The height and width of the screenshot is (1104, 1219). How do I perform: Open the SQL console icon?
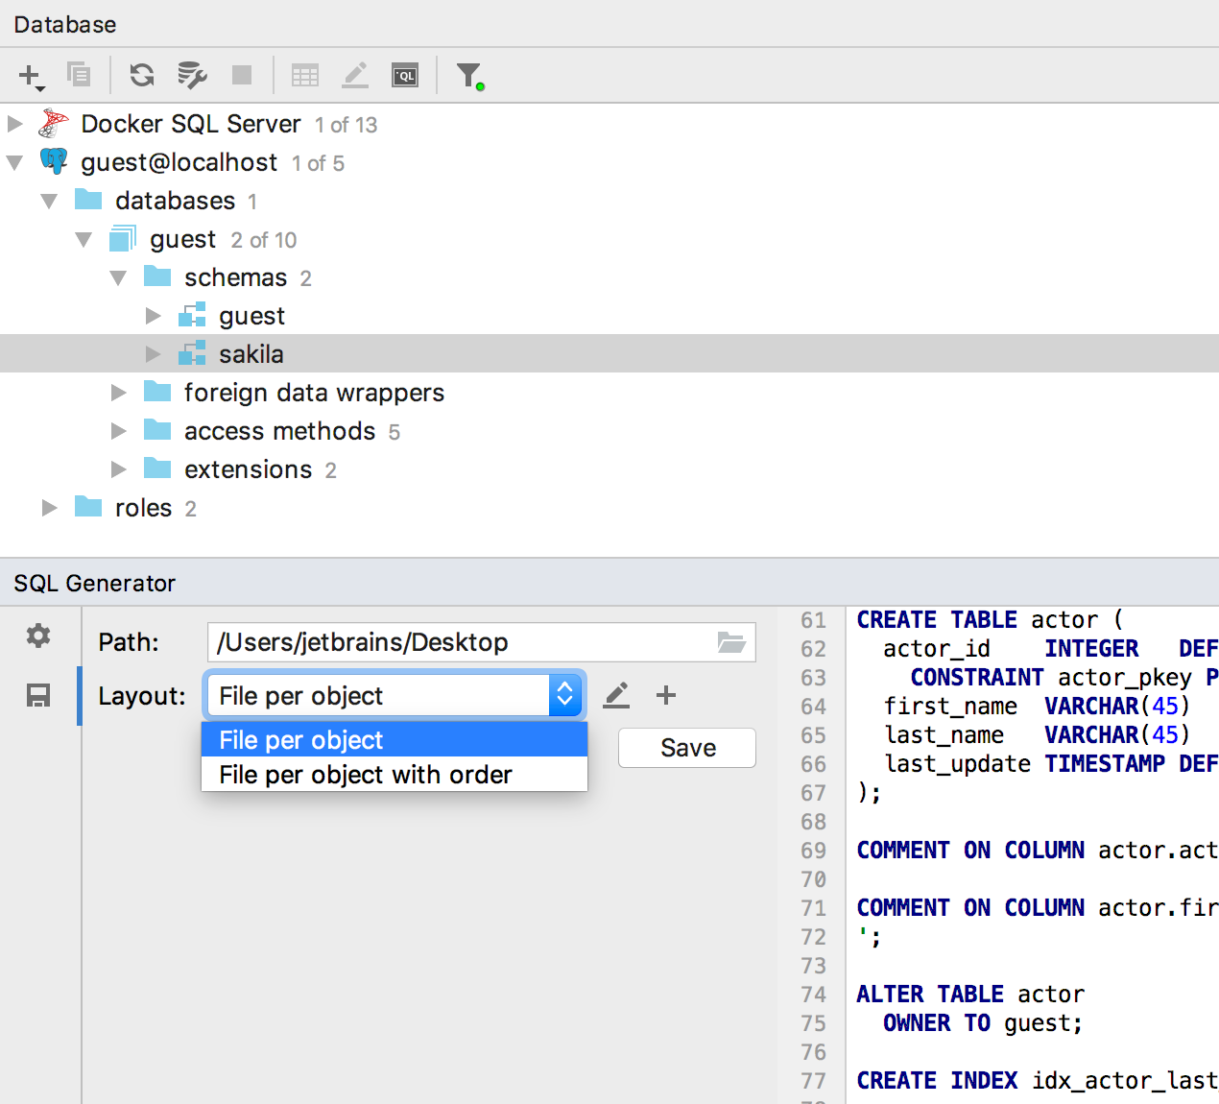[x=405, y=75]
